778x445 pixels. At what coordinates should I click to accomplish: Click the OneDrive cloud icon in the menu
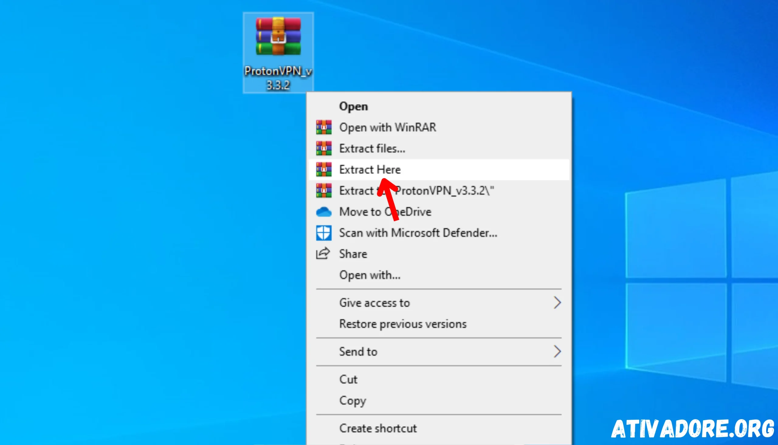coord(324,212)
